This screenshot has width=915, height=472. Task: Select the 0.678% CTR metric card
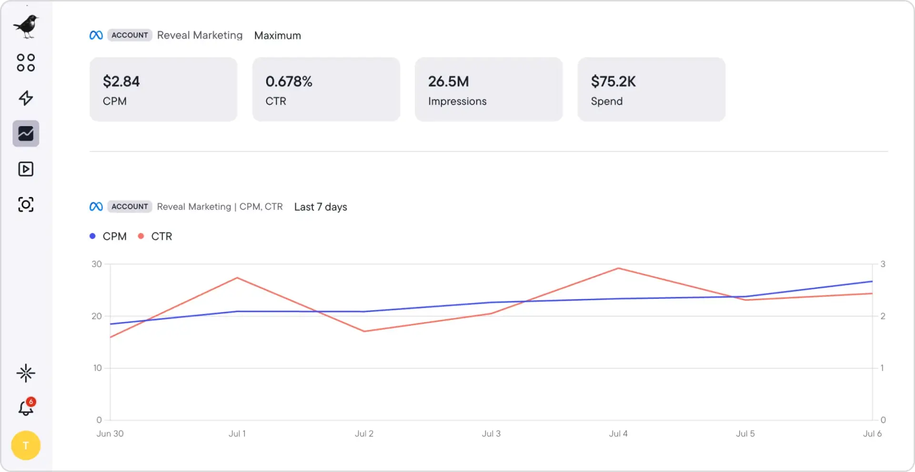coord(326,89)
